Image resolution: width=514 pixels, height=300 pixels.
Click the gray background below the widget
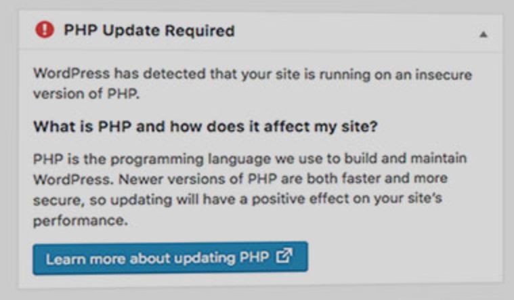[257, 294]
